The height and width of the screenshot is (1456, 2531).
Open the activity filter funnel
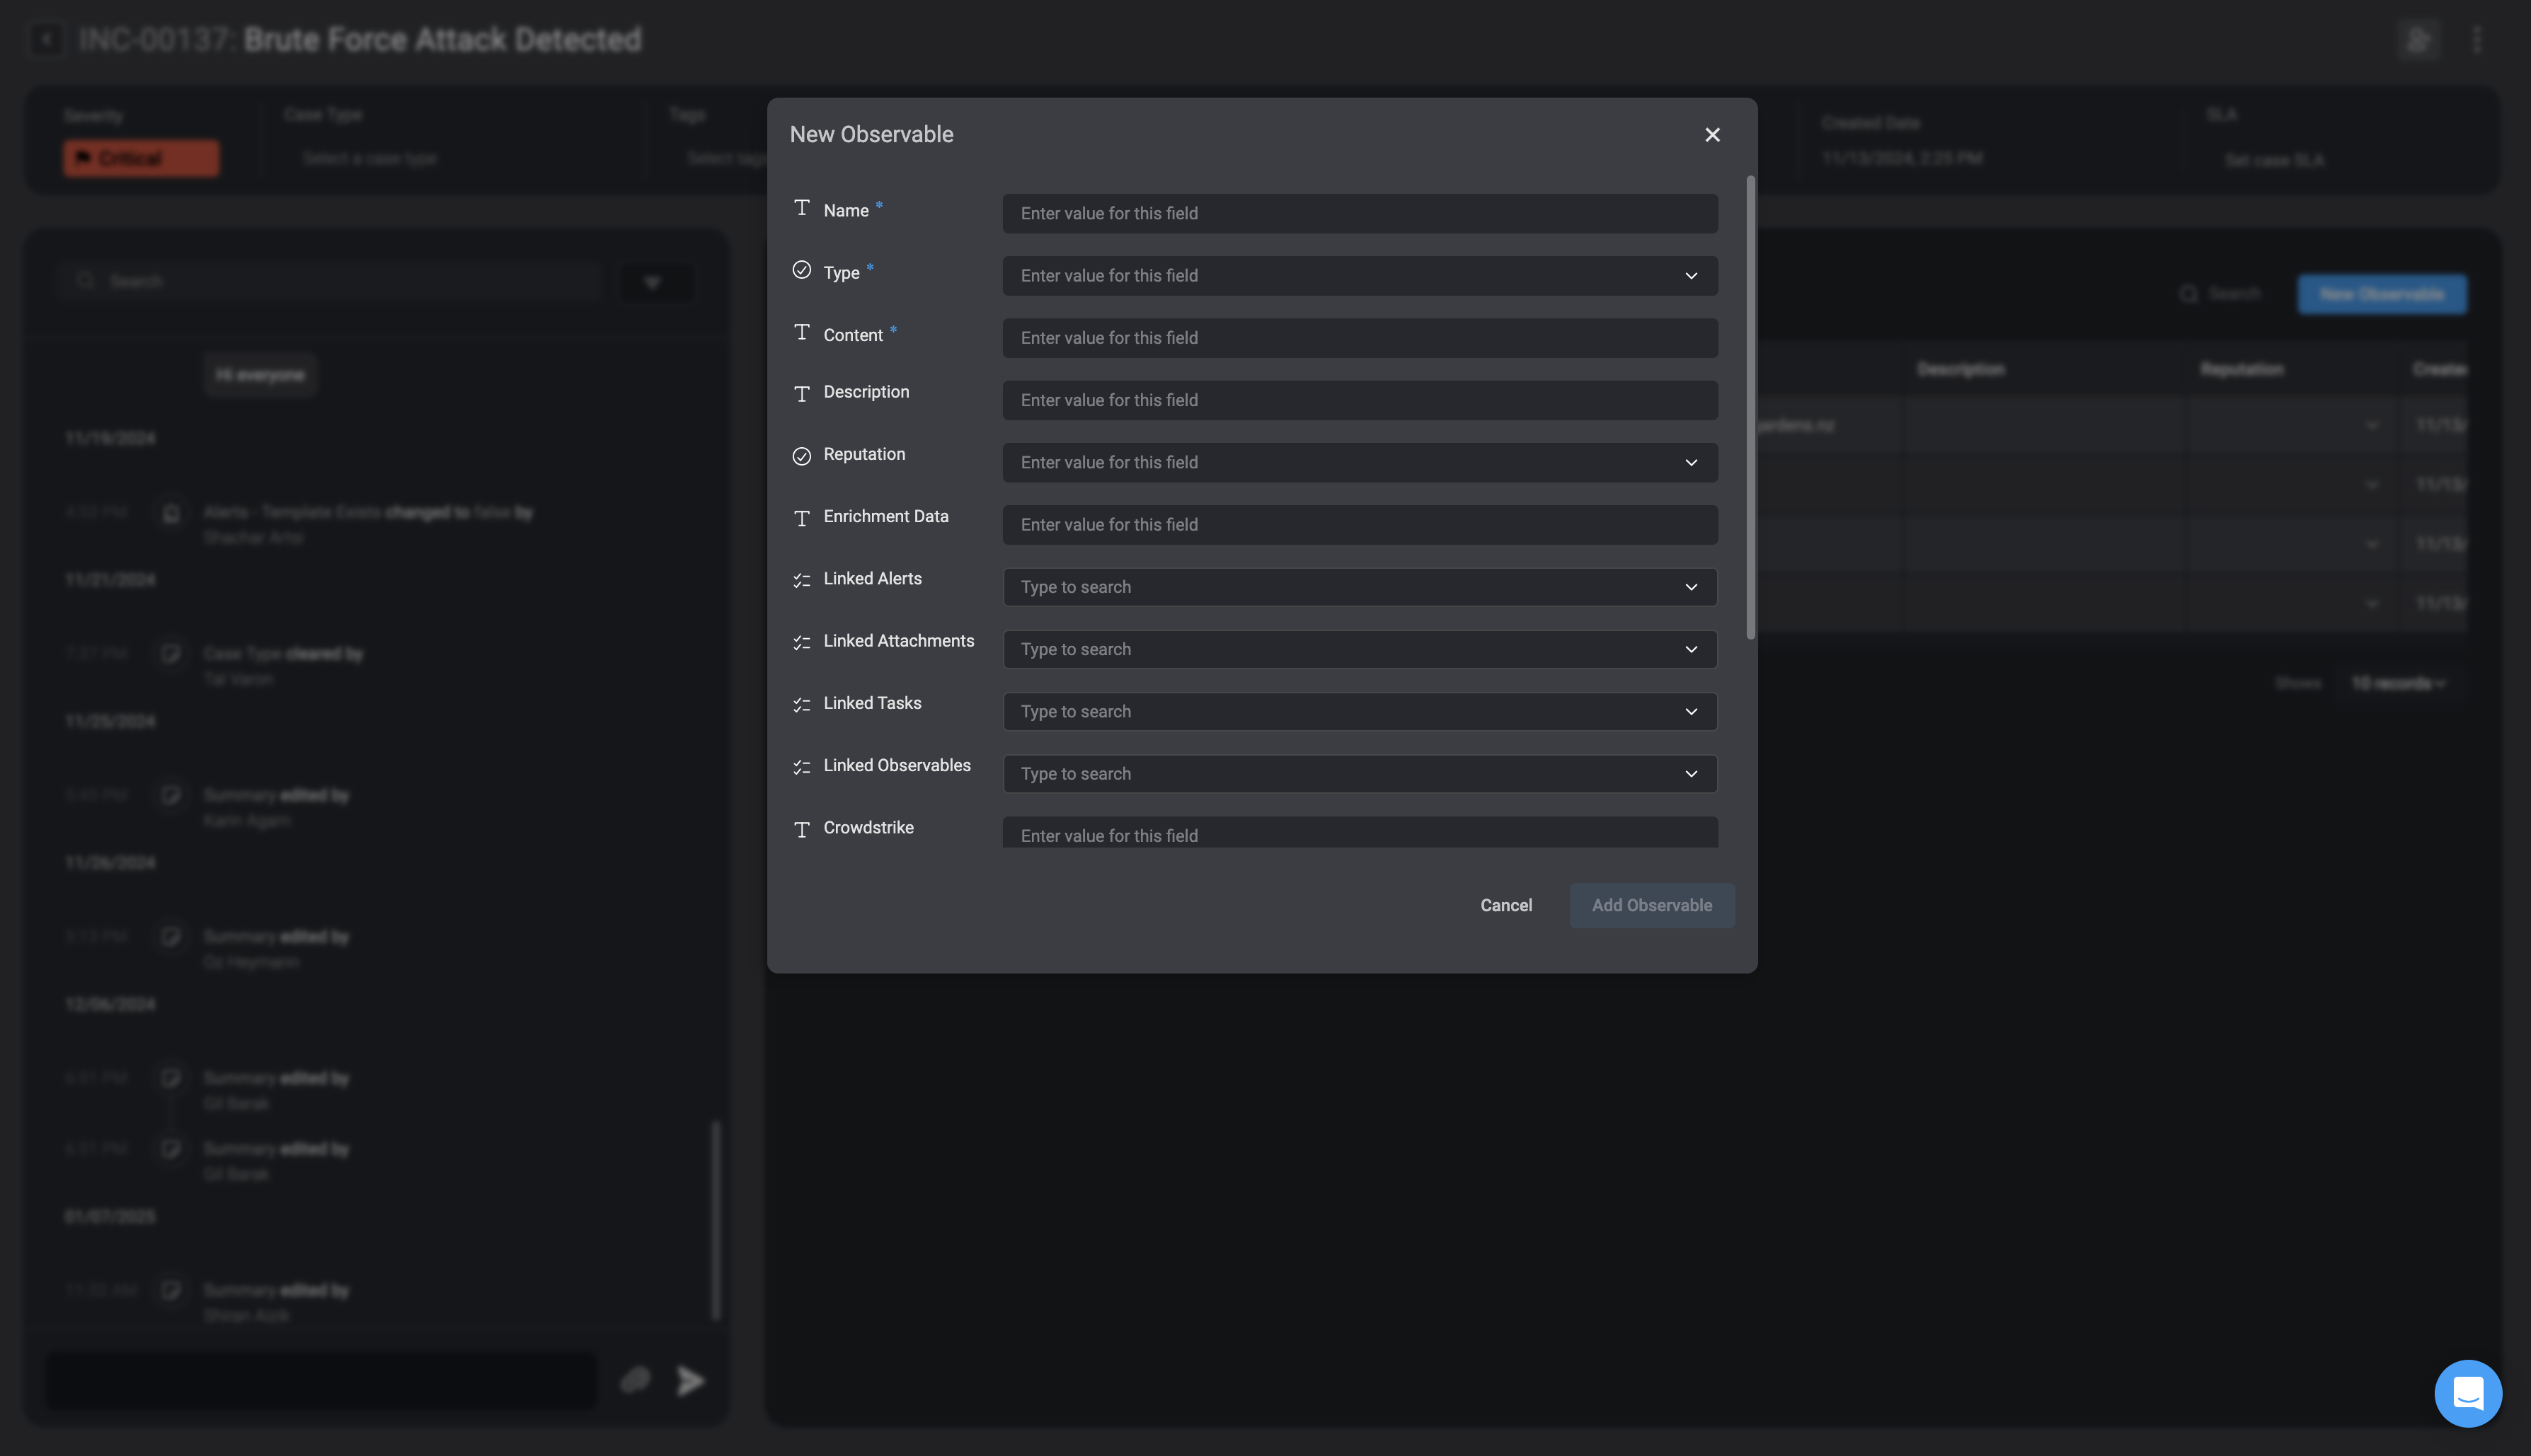[x=653, y=282]
